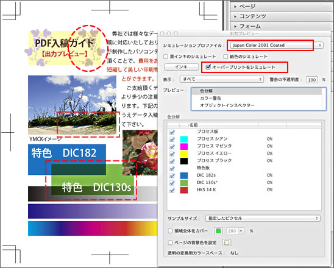Click the Process Cyan color icon
This screenshot has height=268, width=334.
[x=184, y=139]
